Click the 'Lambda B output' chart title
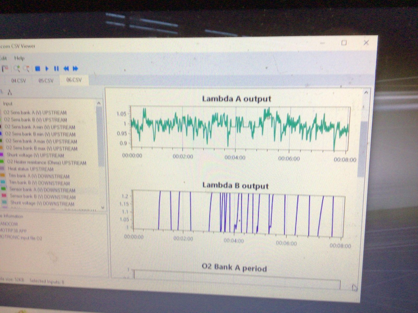The width and height of the screenshot is (418, 313). (236, 185)
